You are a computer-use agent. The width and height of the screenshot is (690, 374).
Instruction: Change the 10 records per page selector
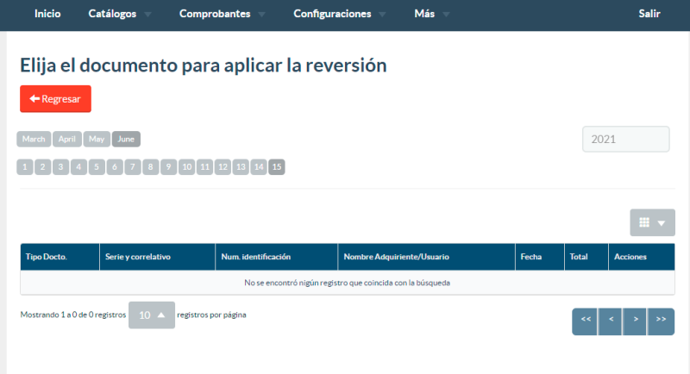[x=151, y=315]
